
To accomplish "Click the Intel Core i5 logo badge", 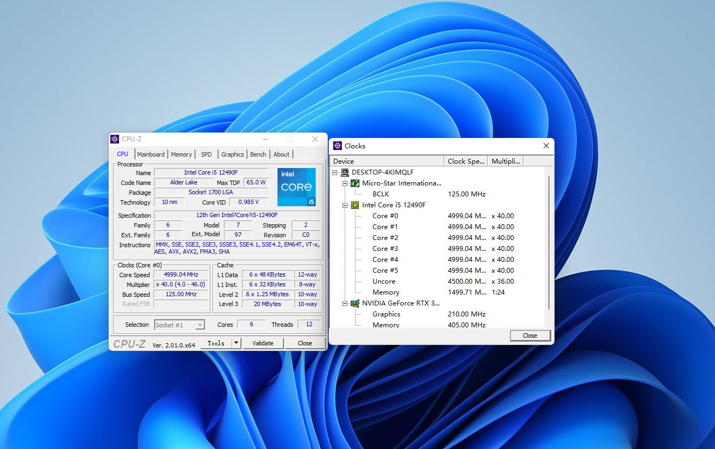I will 296,187.
